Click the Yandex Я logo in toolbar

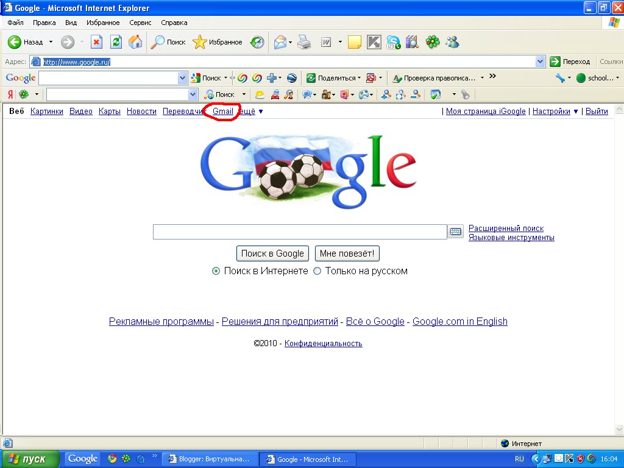(x=10, y=94)
